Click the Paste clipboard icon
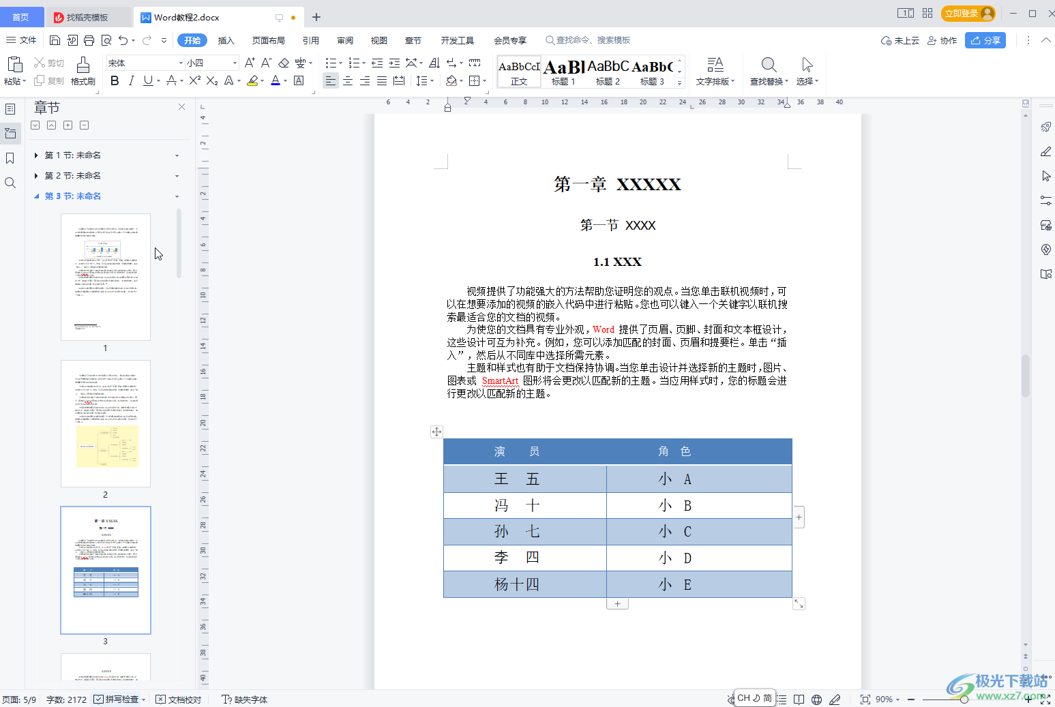The height and width of the screenshot is (707, 1055). pos(14,65)
